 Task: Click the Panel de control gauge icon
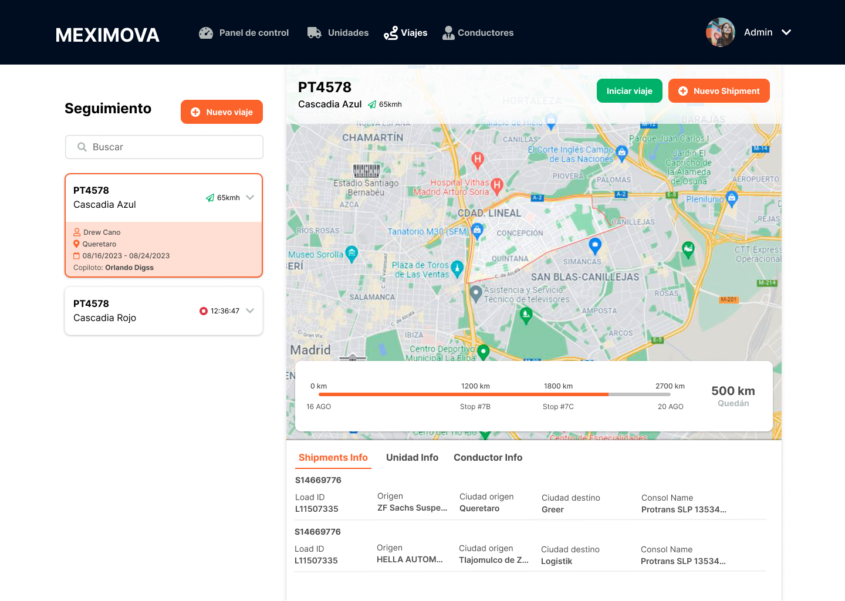206,33
